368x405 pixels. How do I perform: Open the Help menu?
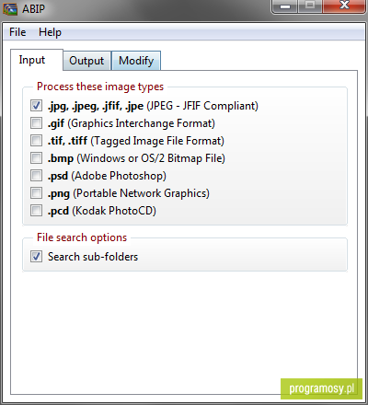(x=50, y=32)
